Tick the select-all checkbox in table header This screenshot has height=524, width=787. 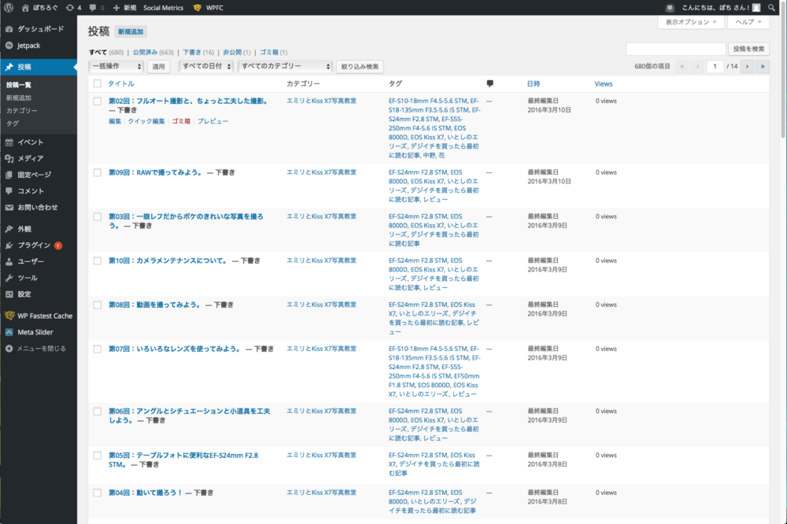click(x=98, y=83)
